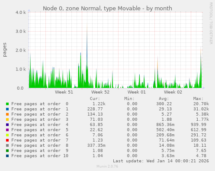This screenshot has height=171, width=215.
Task: Click the average value 3.63m
Action: 168,156
